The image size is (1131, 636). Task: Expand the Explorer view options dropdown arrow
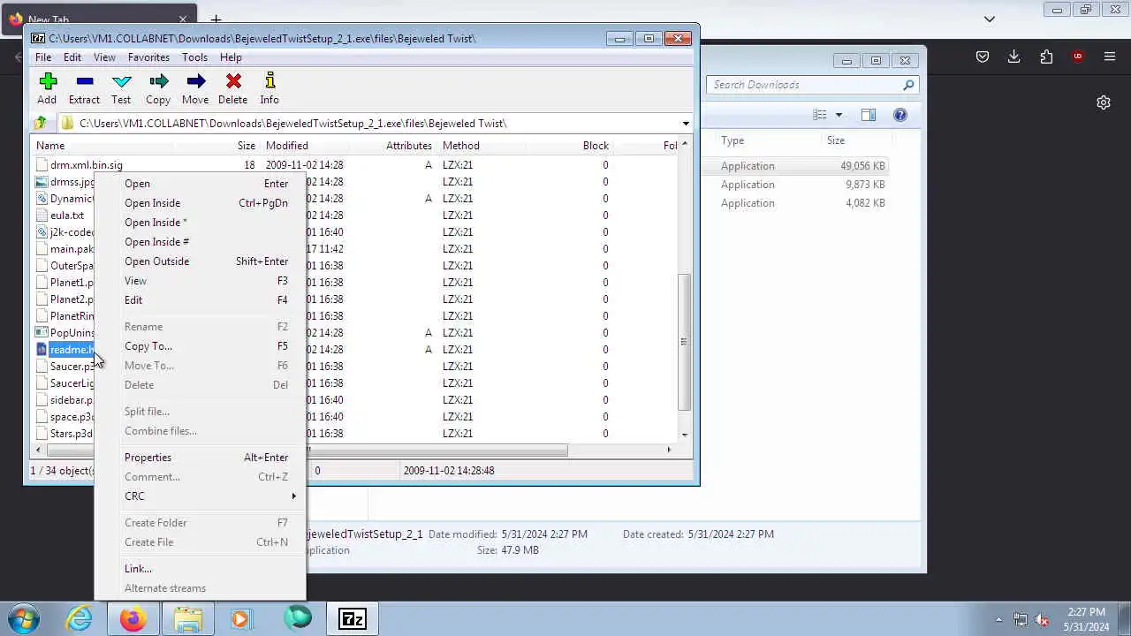tap(839, 115)
